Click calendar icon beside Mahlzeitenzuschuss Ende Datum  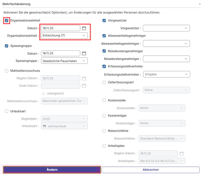click(84, 86)
